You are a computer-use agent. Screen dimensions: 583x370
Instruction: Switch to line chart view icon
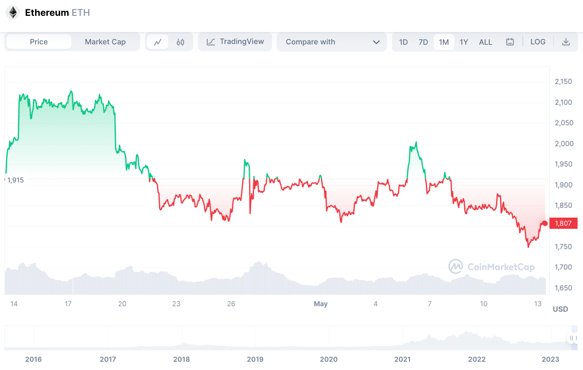pos(158,42)
